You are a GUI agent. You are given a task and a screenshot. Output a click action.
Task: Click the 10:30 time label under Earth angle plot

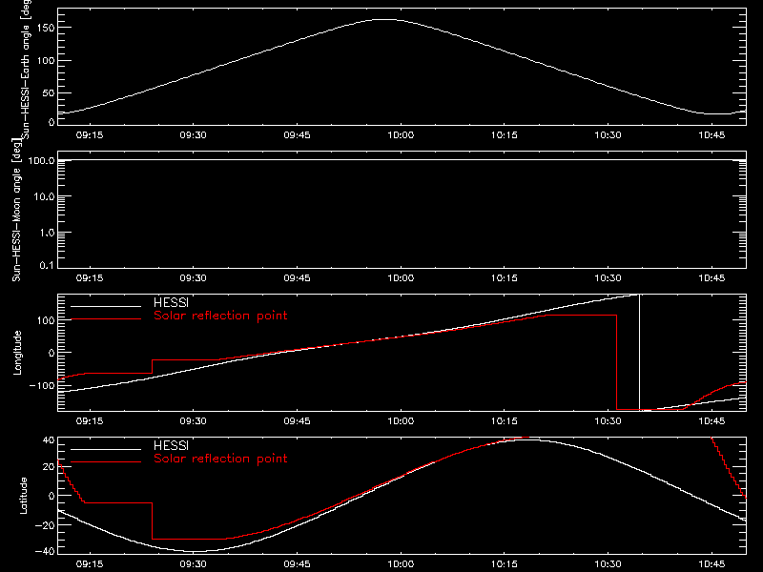608,135
